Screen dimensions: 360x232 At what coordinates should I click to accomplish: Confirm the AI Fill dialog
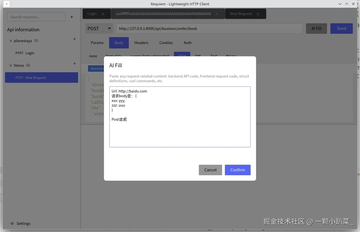tap(238, 170)
